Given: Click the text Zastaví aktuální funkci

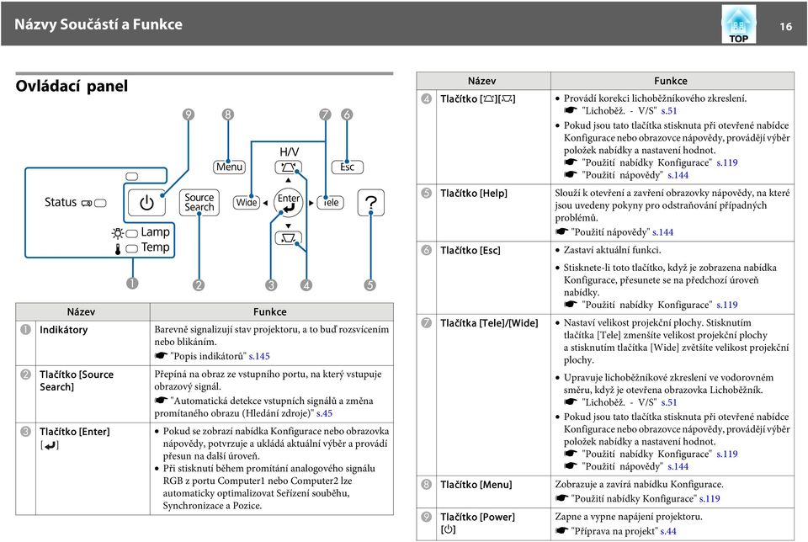Looking at the screenshot, I should [612, 251].
